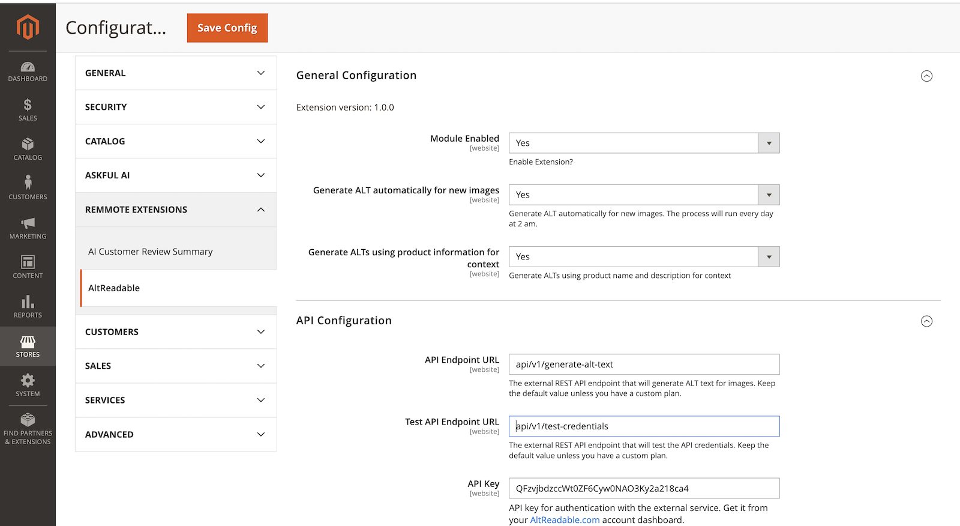Collapse the General Configuration section circle icon
This screenshot has width=960, height=526.
click(926, 76)
